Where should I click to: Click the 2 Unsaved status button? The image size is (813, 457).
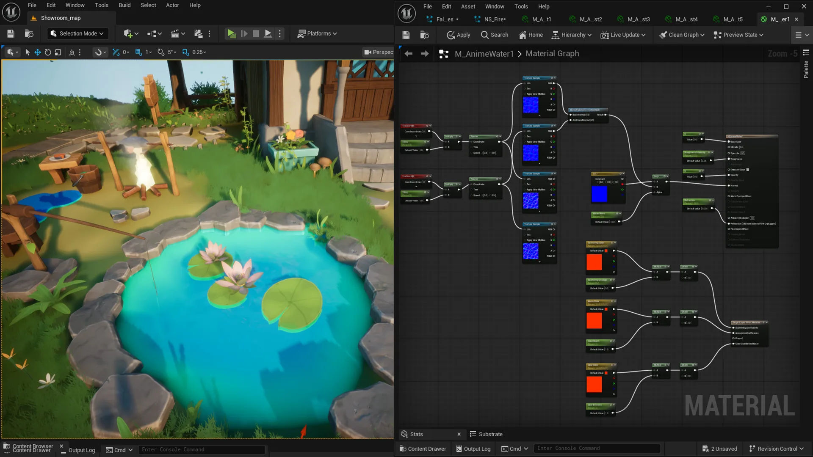coord(720,449)
